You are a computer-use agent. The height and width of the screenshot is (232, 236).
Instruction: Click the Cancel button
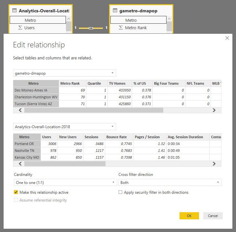pyautogui.click(x=213, y=216)
